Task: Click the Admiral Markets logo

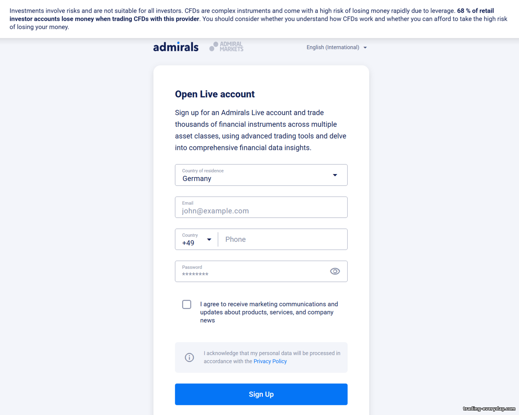Action: 226,47
